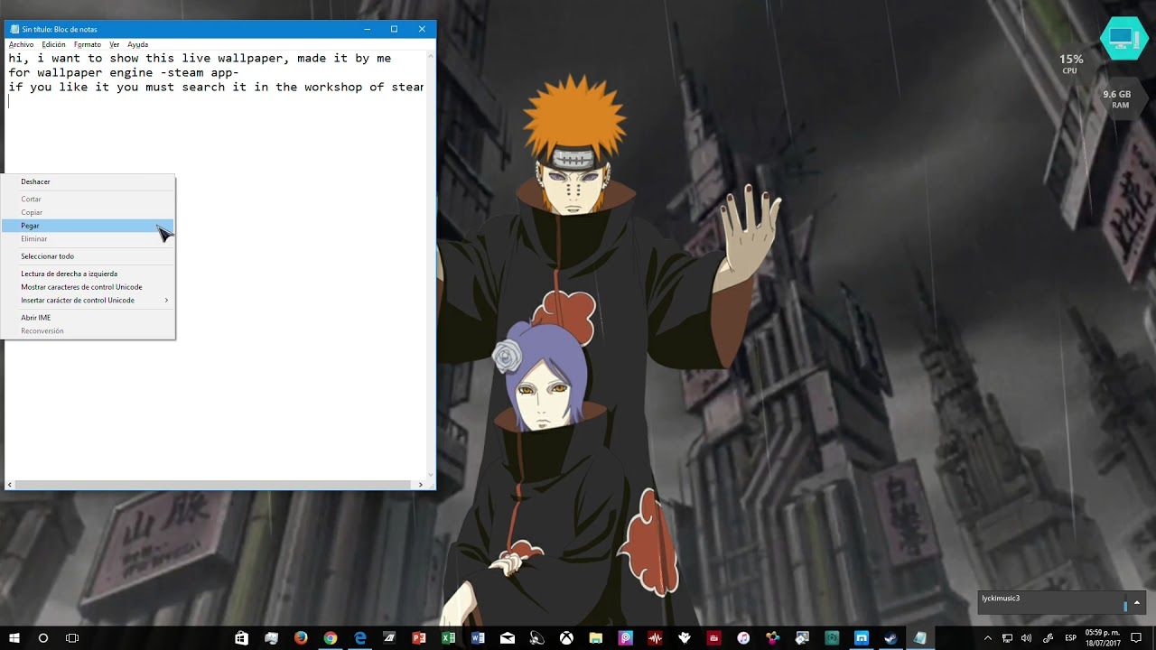Open Task View on the taskbar
The width and height of the screenshot is (1156, 650).
pyautogui.click(x=72, y=637)
